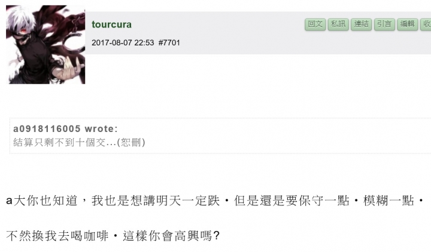Click quoted text 結算只剩不到十個交

click(57, 142)
